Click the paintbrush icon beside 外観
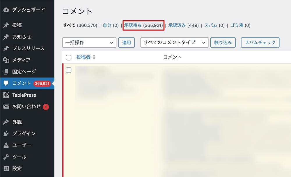Viewport: 291px width, 177px height. [x=6, y=122]
